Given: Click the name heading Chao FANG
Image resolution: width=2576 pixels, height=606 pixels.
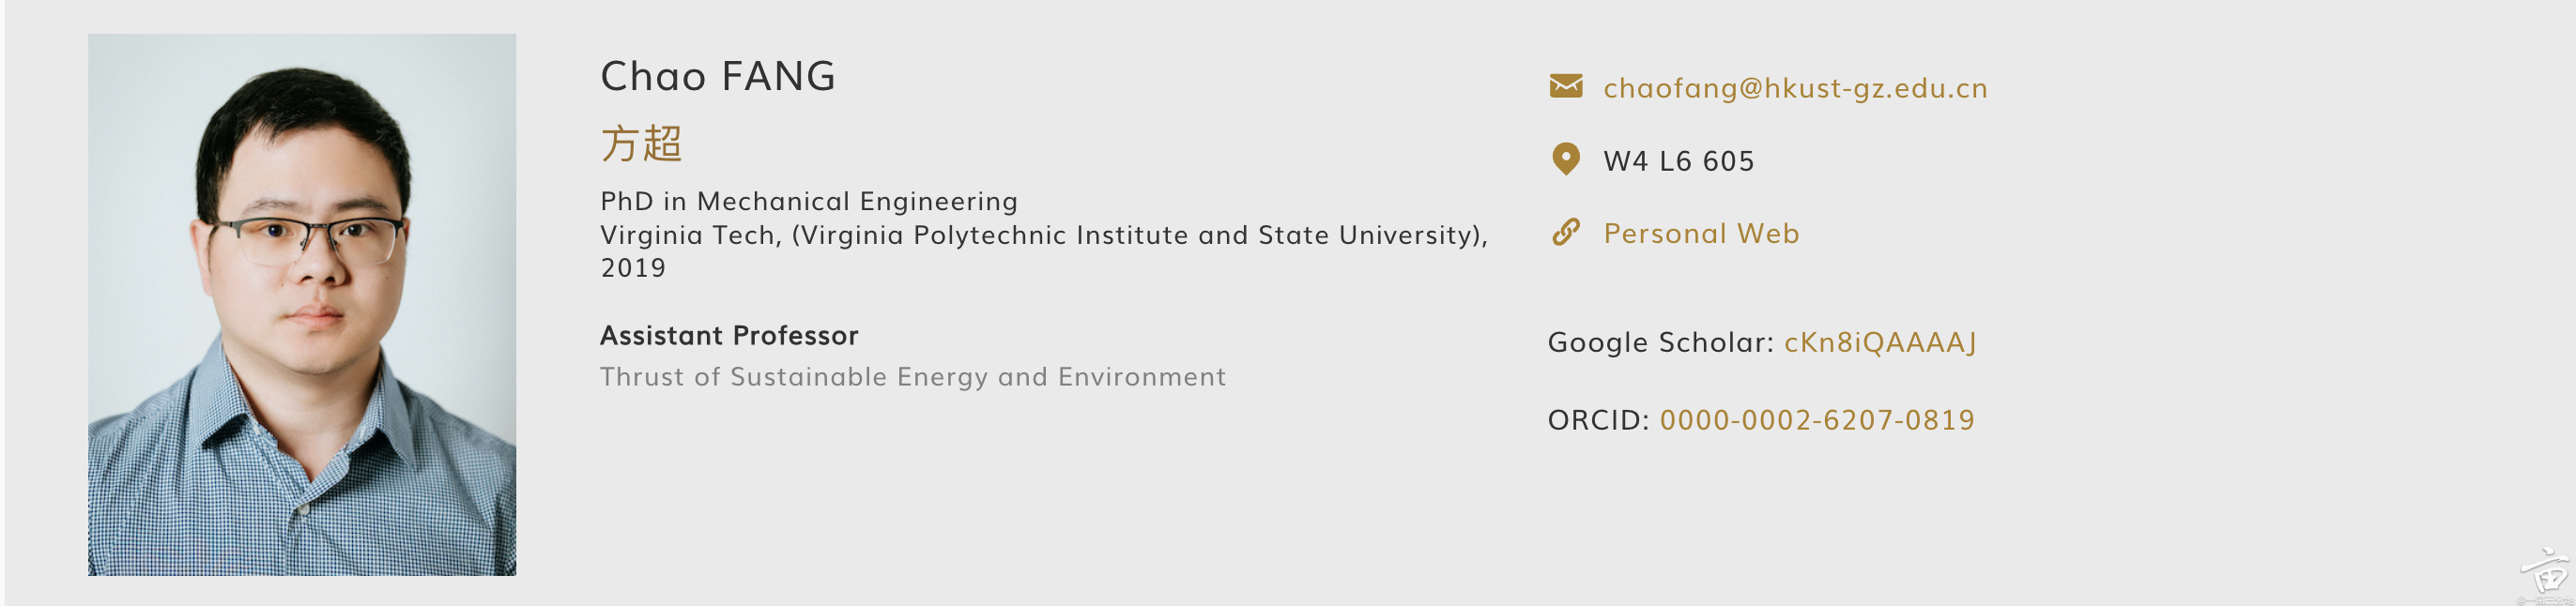Looking at the screenshot, I should point(717,77).
